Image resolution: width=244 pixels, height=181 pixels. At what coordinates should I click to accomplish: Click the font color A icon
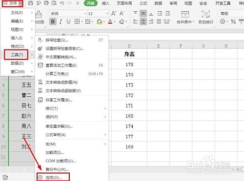[110, 21]
